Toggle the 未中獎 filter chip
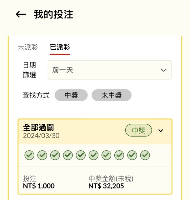Image resolution: width=190 pixels, height=200 pixels. pyautogui.click(x=111, y=95)
